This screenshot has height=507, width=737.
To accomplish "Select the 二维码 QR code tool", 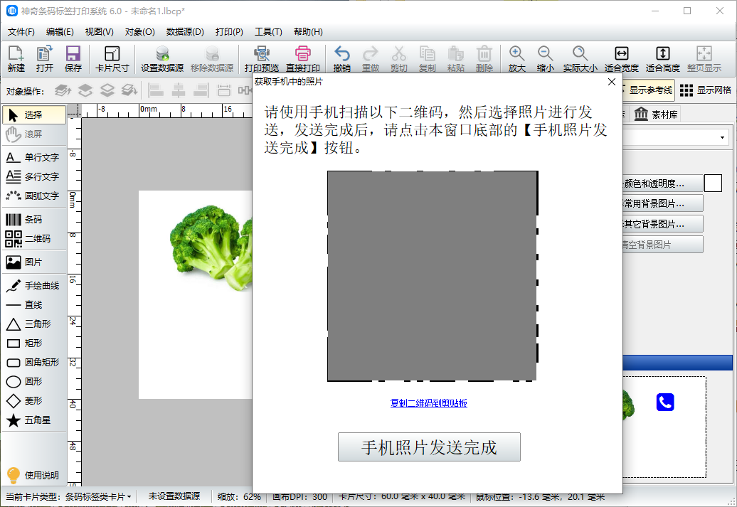I will [x=34, y=239].
